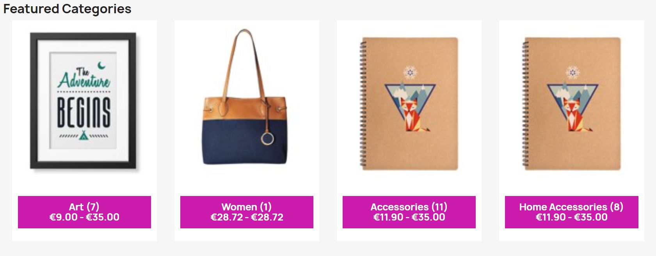Select the Accessories (11) category label
Screen dimensions: 656x256
[x=409, y=207]
